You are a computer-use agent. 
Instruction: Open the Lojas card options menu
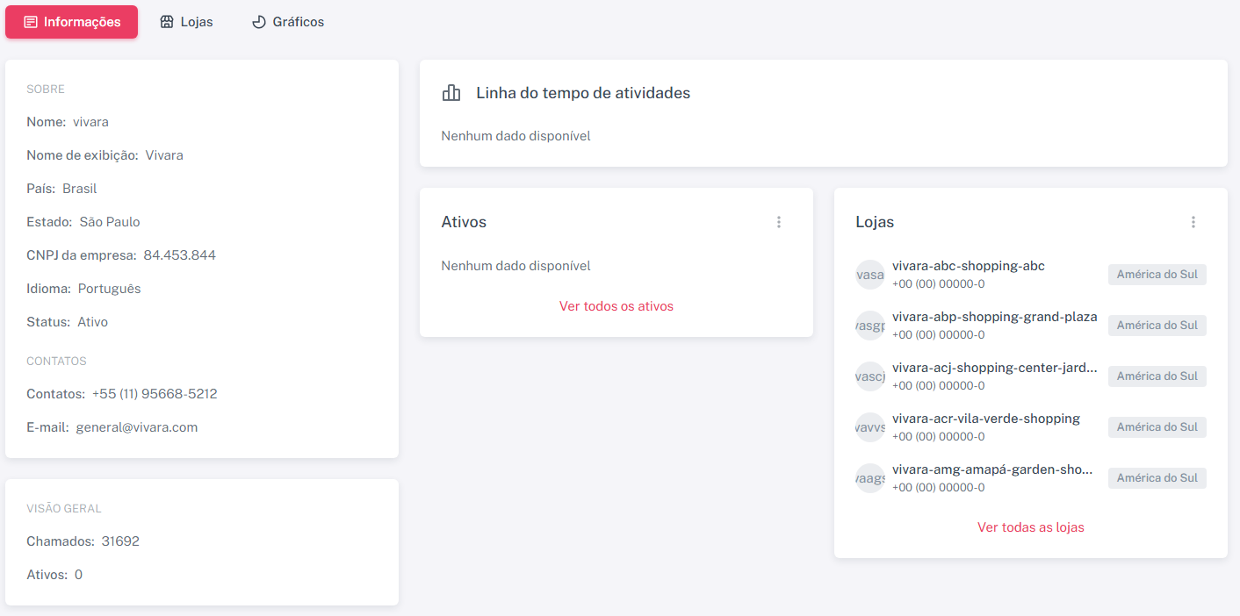tap(1193, 222)
